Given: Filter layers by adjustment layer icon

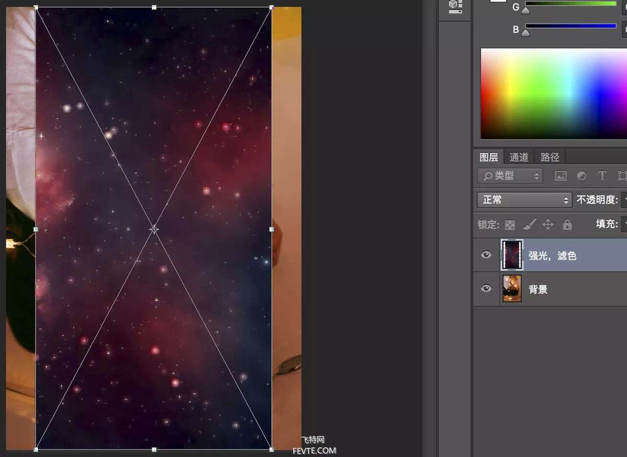Looking at the screenshot, I should (x=582, y=176).
